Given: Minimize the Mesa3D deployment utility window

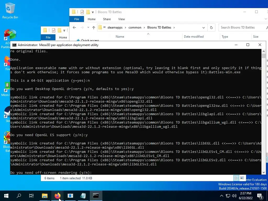Looking at the screenshot, I should 236,45.
